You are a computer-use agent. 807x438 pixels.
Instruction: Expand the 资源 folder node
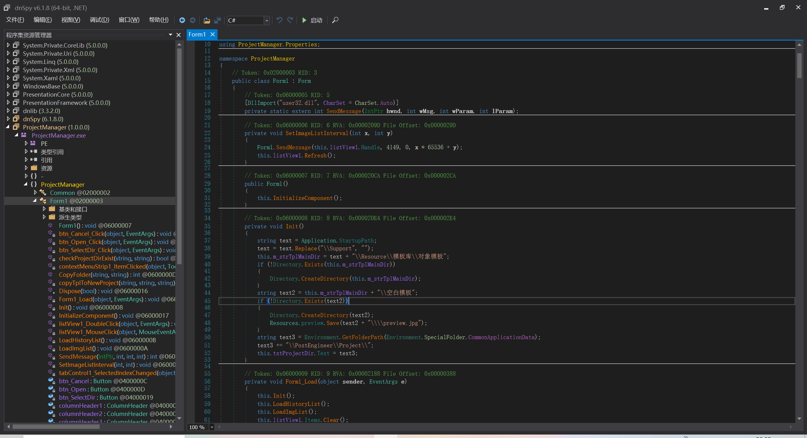pos(26,168)
